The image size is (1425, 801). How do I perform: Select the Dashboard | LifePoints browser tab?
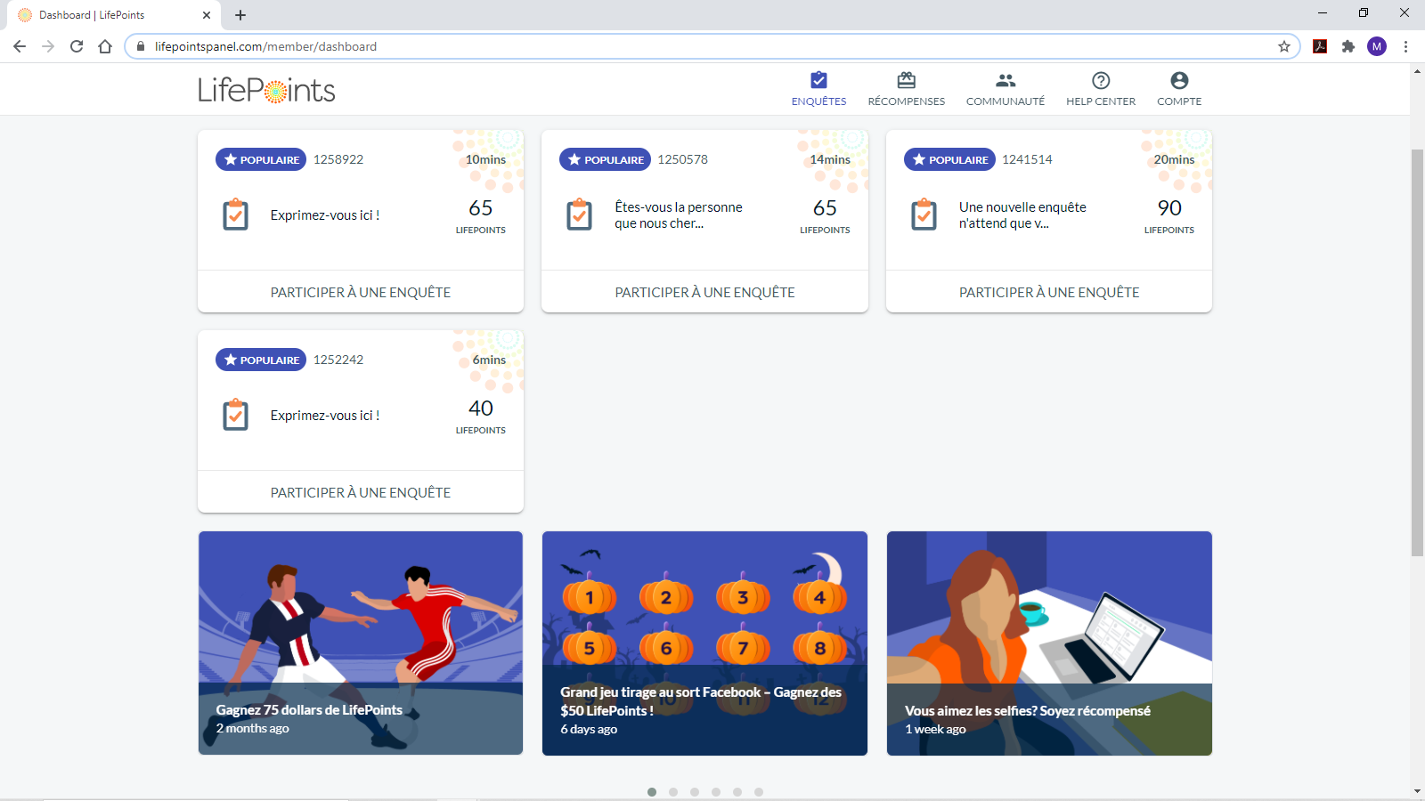(114, 15)
